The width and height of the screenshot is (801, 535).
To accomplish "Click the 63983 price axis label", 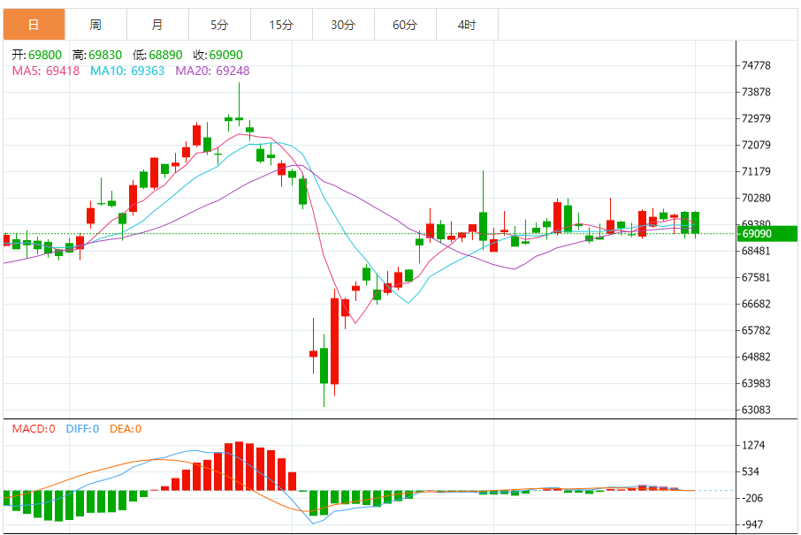I will click(x=756, y=383).
